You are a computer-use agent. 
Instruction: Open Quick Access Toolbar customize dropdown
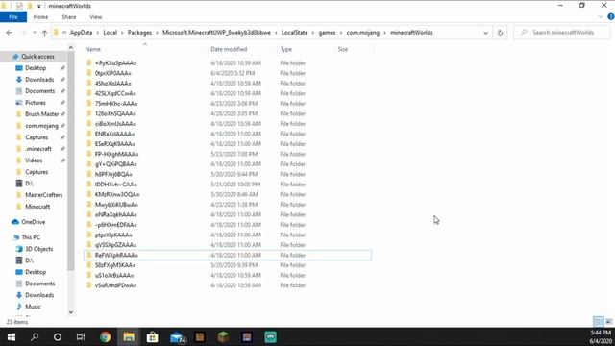(x=38, y=6)
